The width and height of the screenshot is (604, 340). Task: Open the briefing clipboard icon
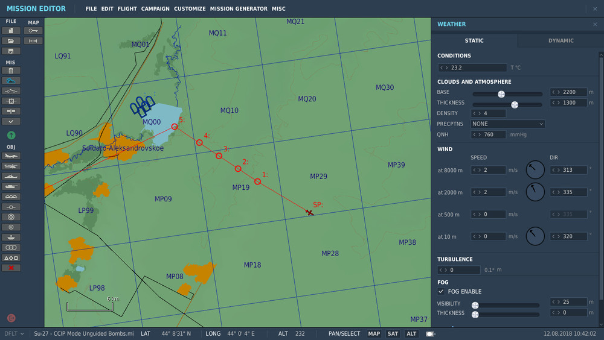pyautogui.click(x=11, y=71)
